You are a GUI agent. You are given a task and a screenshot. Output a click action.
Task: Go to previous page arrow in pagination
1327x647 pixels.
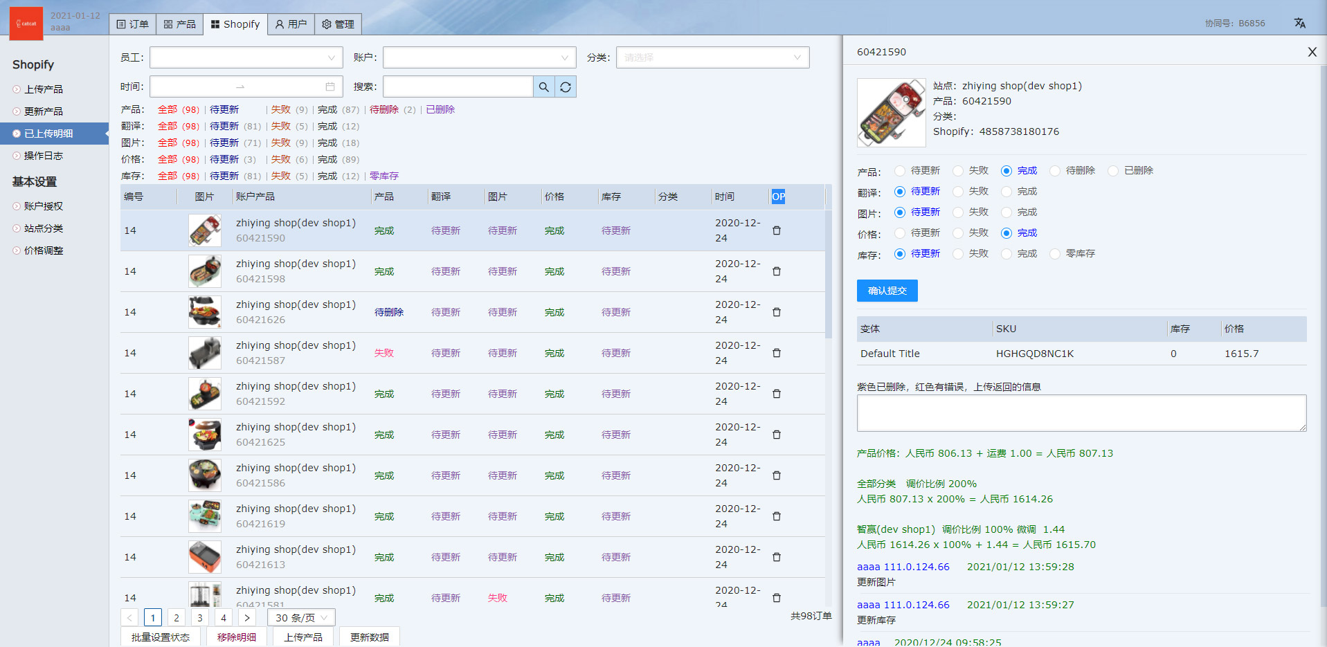[x=129, y=618]
